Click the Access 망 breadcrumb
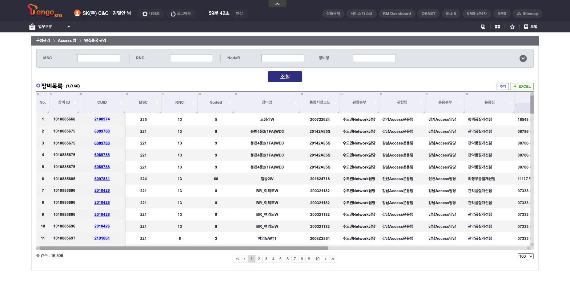The width and height of the screenshot is (570, 281). 67,40
